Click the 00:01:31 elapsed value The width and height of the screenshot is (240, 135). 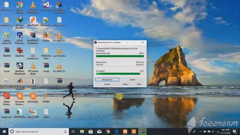pos(140,62)
